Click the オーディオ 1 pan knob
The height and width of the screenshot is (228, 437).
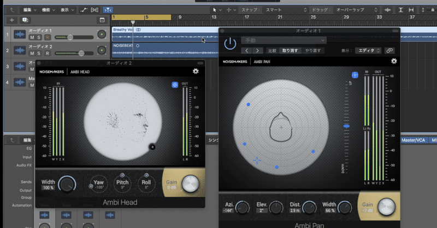point(102,34)
